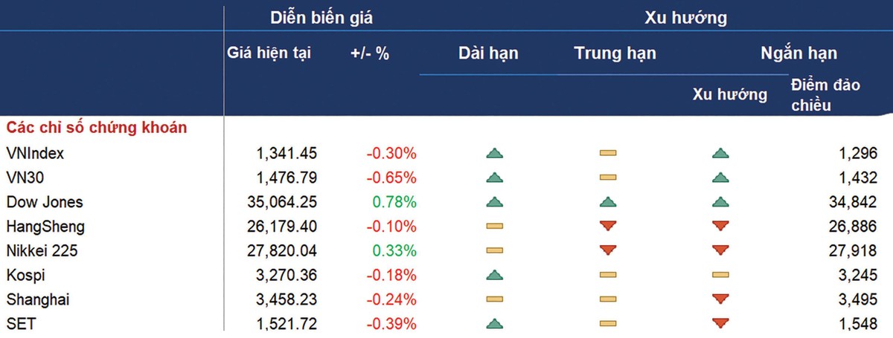This screenshot has height=338, width=893.
Task: Click Dow Jones medium-term green up arrow
Action: click(608, 202)
